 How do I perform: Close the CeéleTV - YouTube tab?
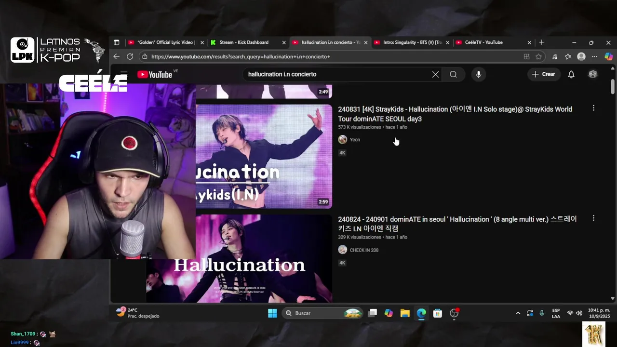tap(529, 42)
